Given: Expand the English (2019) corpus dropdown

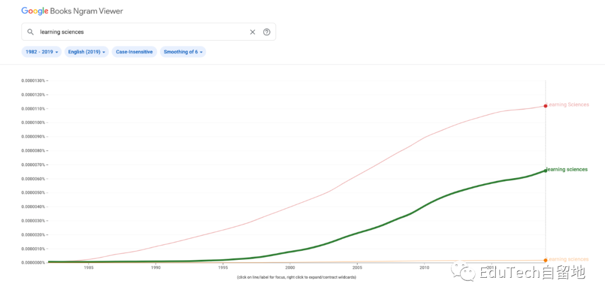Looking at the screenshot, I should pos(87,52).
